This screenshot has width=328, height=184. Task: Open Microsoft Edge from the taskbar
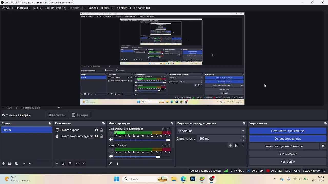[x=183, y=179]
